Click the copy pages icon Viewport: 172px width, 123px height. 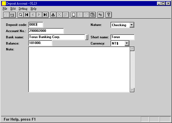coord(86,15)
